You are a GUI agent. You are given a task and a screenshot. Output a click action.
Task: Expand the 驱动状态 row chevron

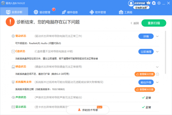tap(157, 36)
